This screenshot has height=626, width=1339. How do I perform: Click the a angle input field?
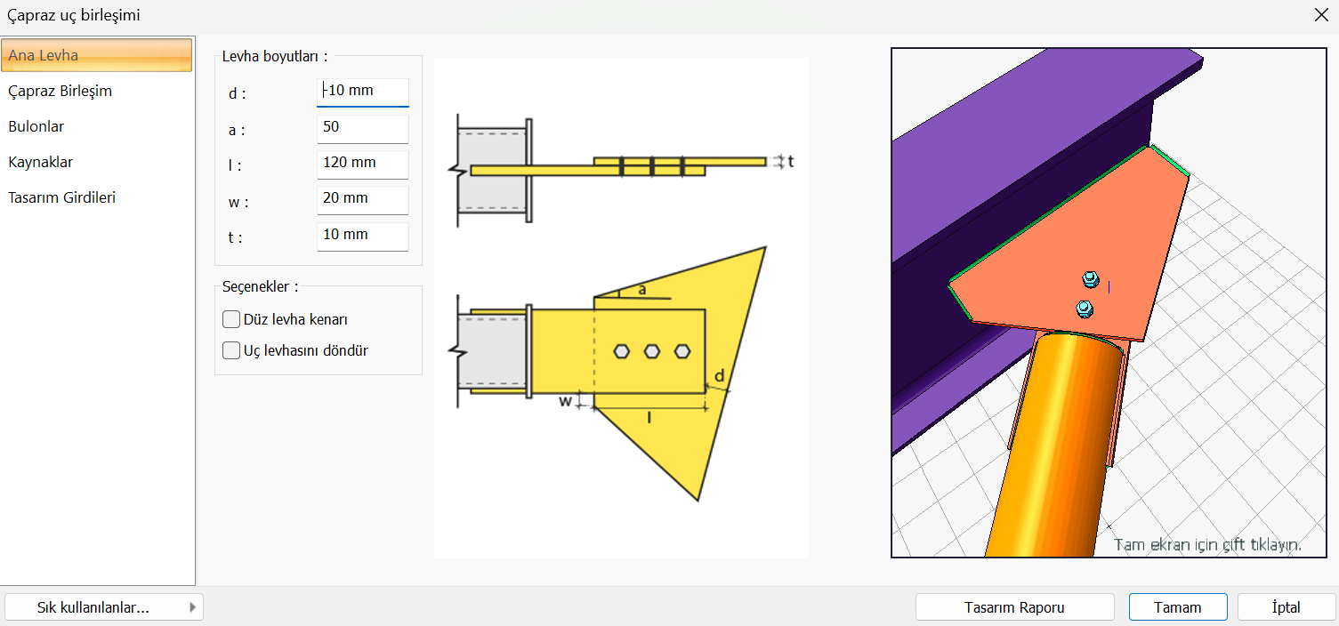[362, 127]
